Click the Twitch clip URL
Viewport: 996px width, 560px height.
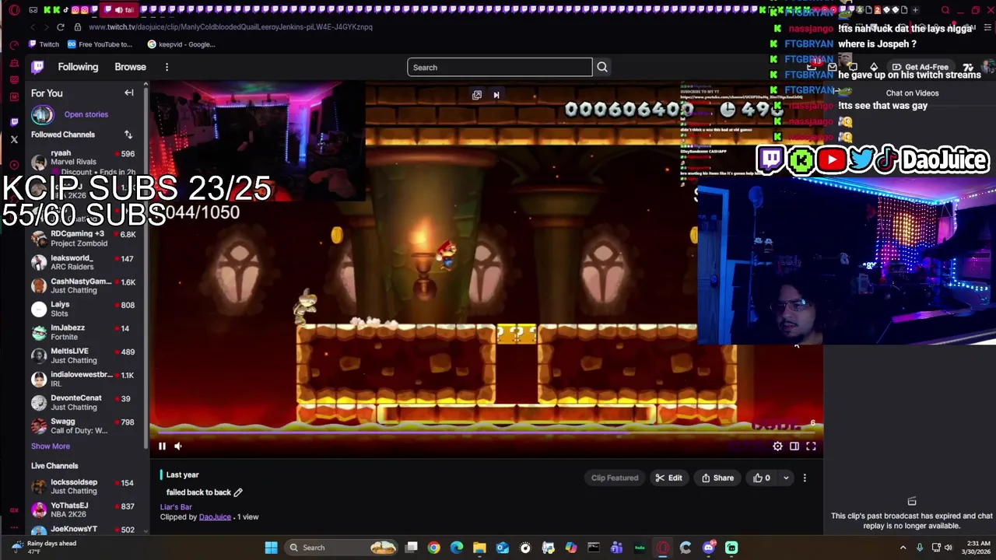230,26
